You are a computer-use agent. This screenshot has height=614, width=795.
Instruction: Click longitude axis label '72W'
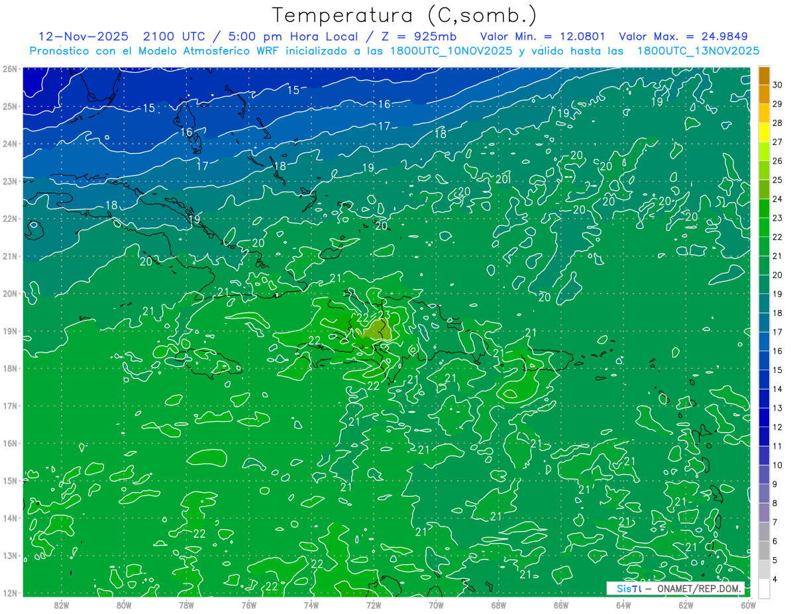[374, 605]
